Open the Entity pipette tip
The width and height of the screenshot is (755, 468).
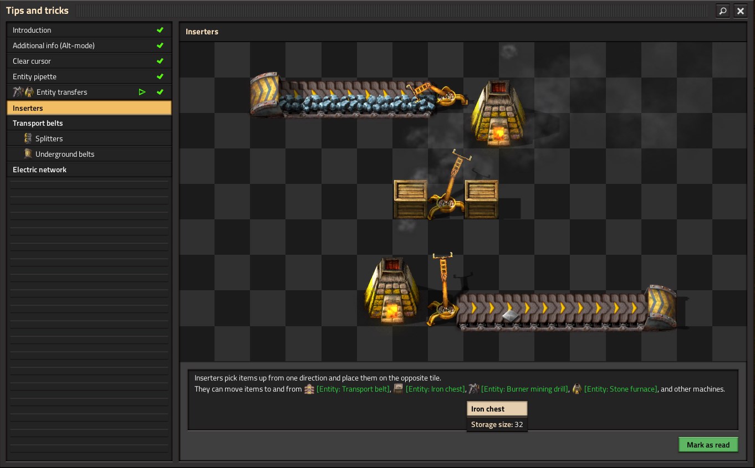[x=89, y=76]
